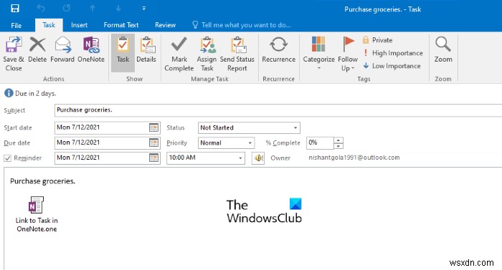
Task: Click the body text Purchase groceries.
Action: [42, 181]
